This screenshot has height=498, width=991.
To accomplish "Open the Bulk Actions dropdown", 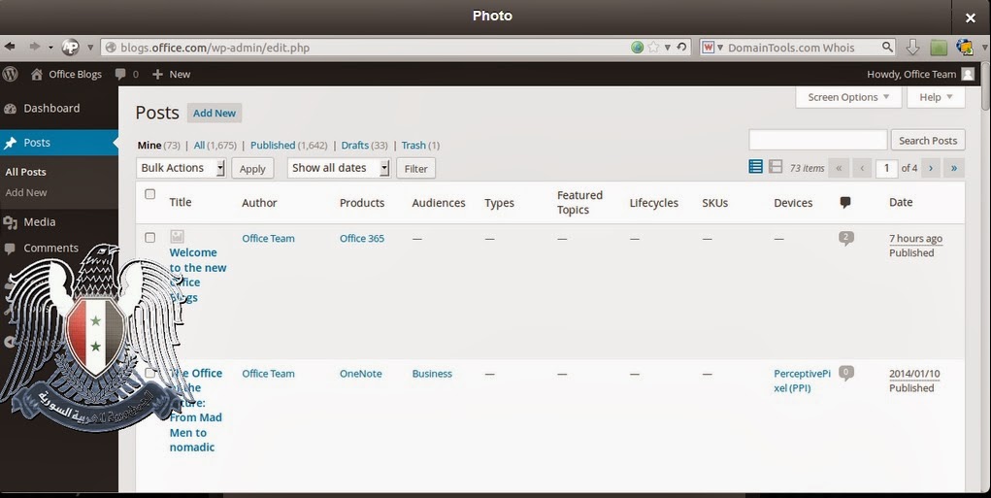I will pyautogui.click(x=181, y=168).
